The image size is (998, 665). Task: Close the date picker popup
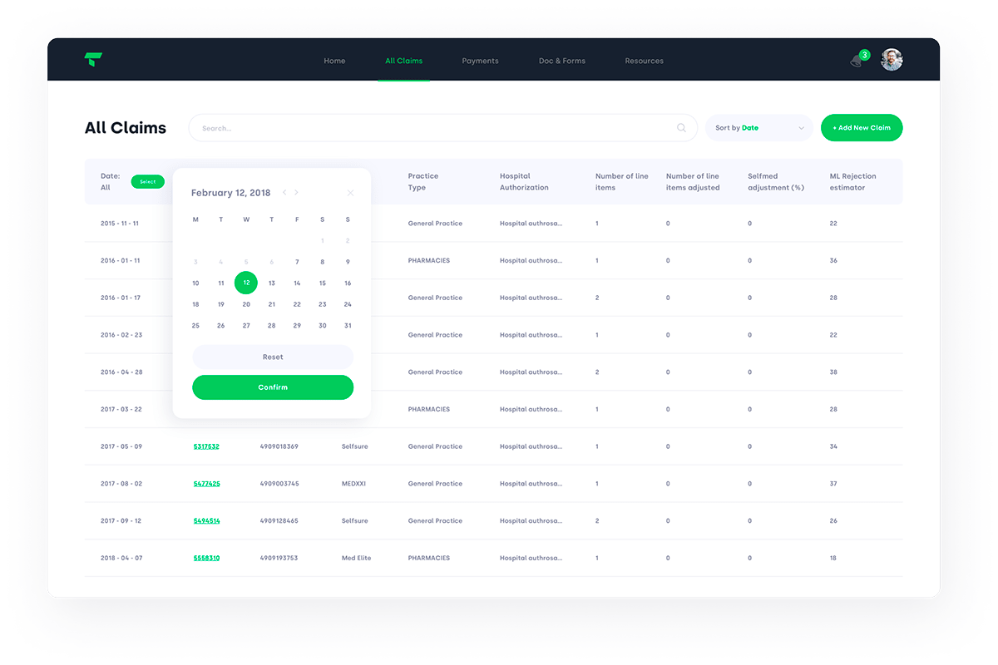(x=350, y=193)
